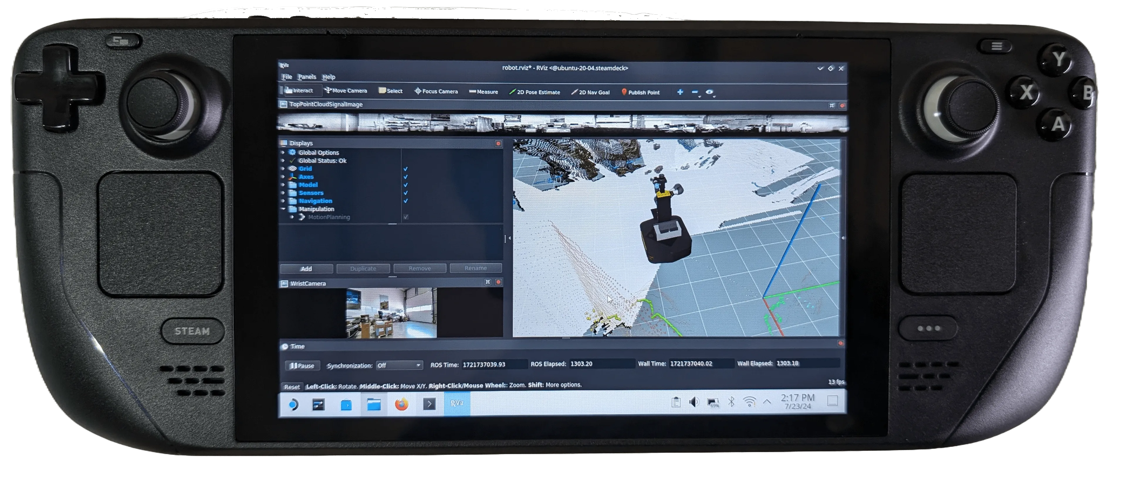This screenshot has width=1123, height=479.
Task: Activate the Move Camera tool
Action: pos(346,90)
